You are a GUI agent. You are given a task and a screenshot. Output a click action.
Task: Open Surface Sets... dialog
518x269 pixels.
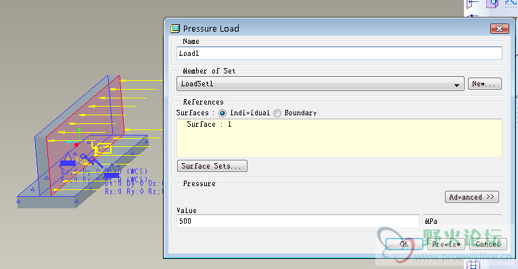click(x=212, y=166)
